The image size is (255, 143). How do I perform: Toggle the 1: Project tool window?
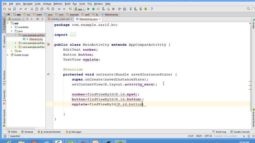coord(4,24)
